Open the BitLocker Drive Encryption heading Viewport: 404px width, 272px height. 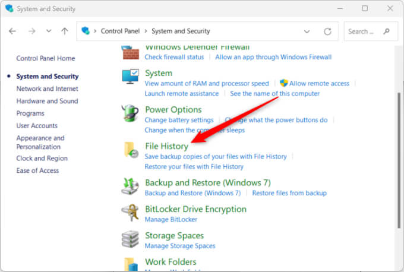click(196, 209)
